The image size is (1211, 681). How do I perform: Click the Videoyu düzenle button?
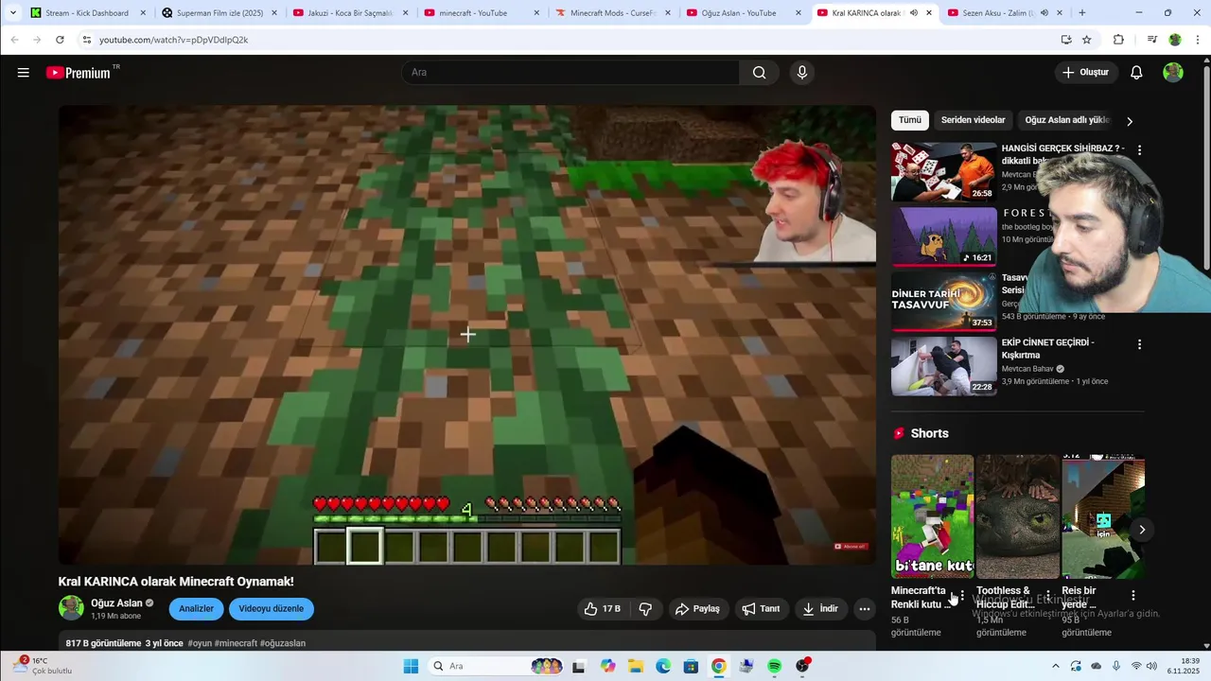pyautogui.click(x=271, y=609)
